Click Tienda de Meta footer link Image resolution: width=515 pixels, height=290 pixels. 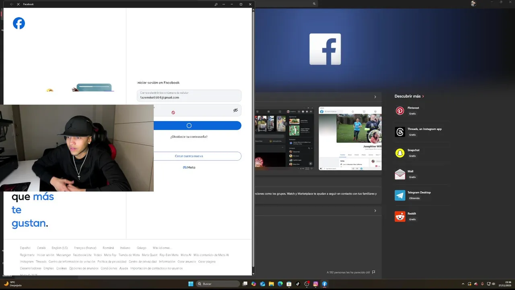click(x=129, y=255)
